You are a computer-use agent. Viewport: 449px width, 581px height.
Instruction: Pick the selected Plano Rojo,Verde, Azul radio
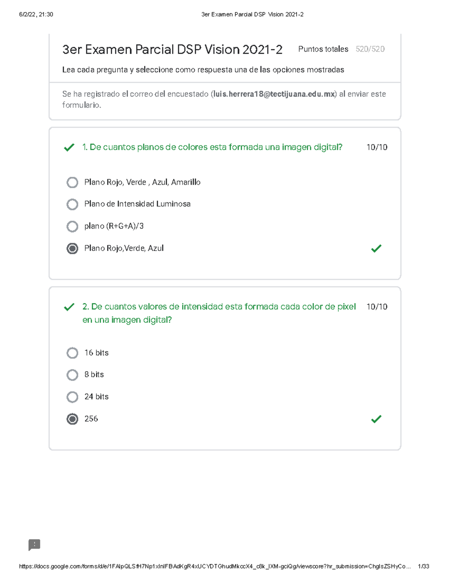72,248
